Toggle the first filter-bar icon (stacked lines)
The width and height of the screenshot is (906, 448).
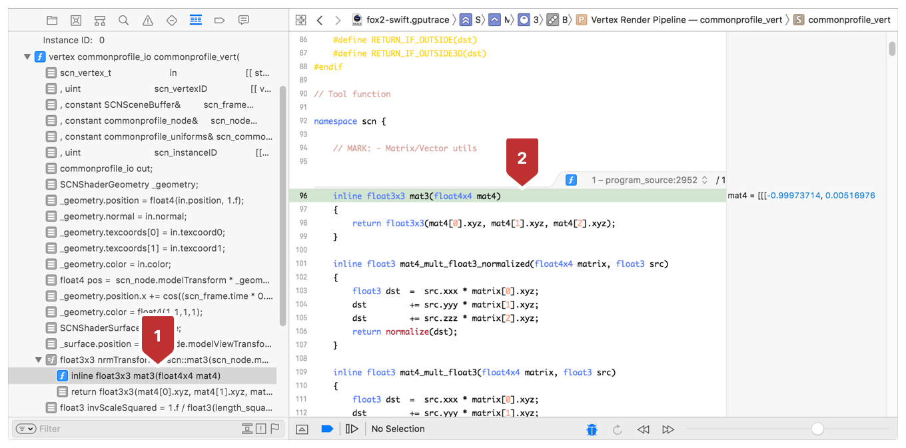[247, 429]
